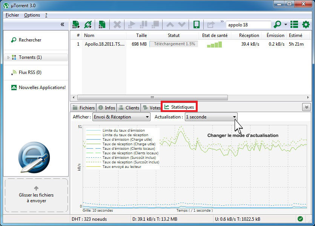315x226 pixels.
Task: Open the Afficher 'Envoi & Réception' dropdown
Action: 121,117
